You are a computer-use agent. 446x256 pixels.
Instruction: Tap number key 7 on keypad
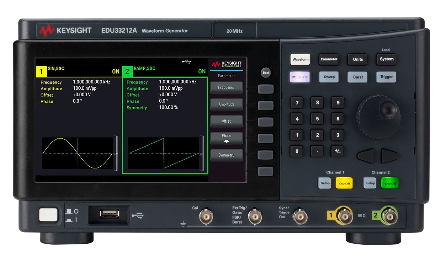(297, 103)
